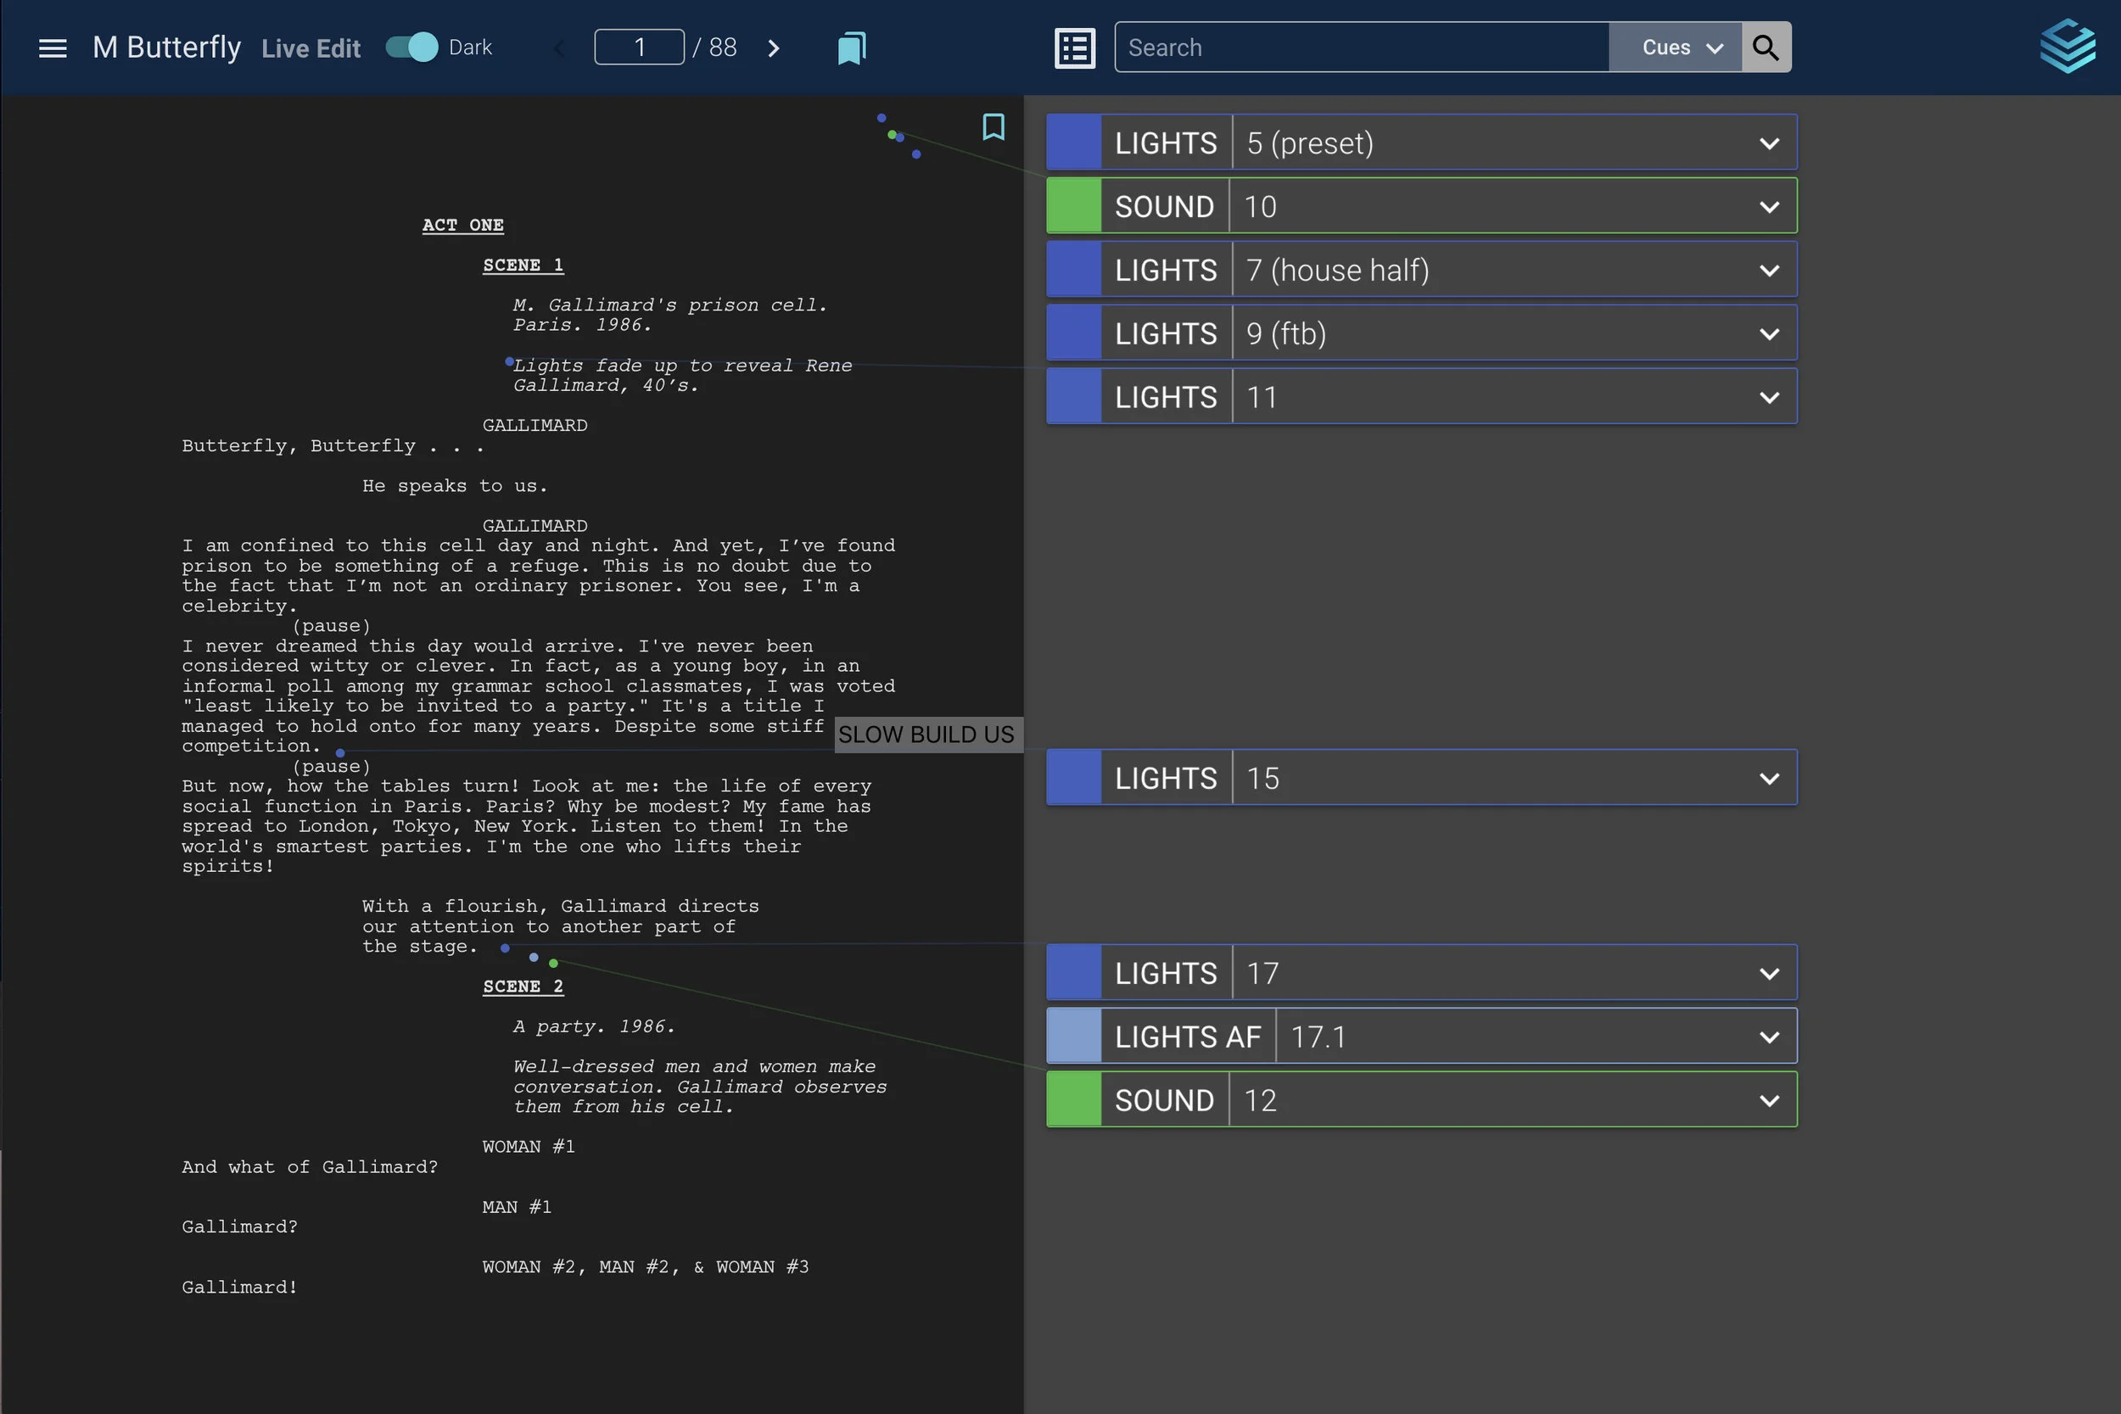Click the page number input field
This screenshot has width=2121, height=1414.
pos(639,47)
